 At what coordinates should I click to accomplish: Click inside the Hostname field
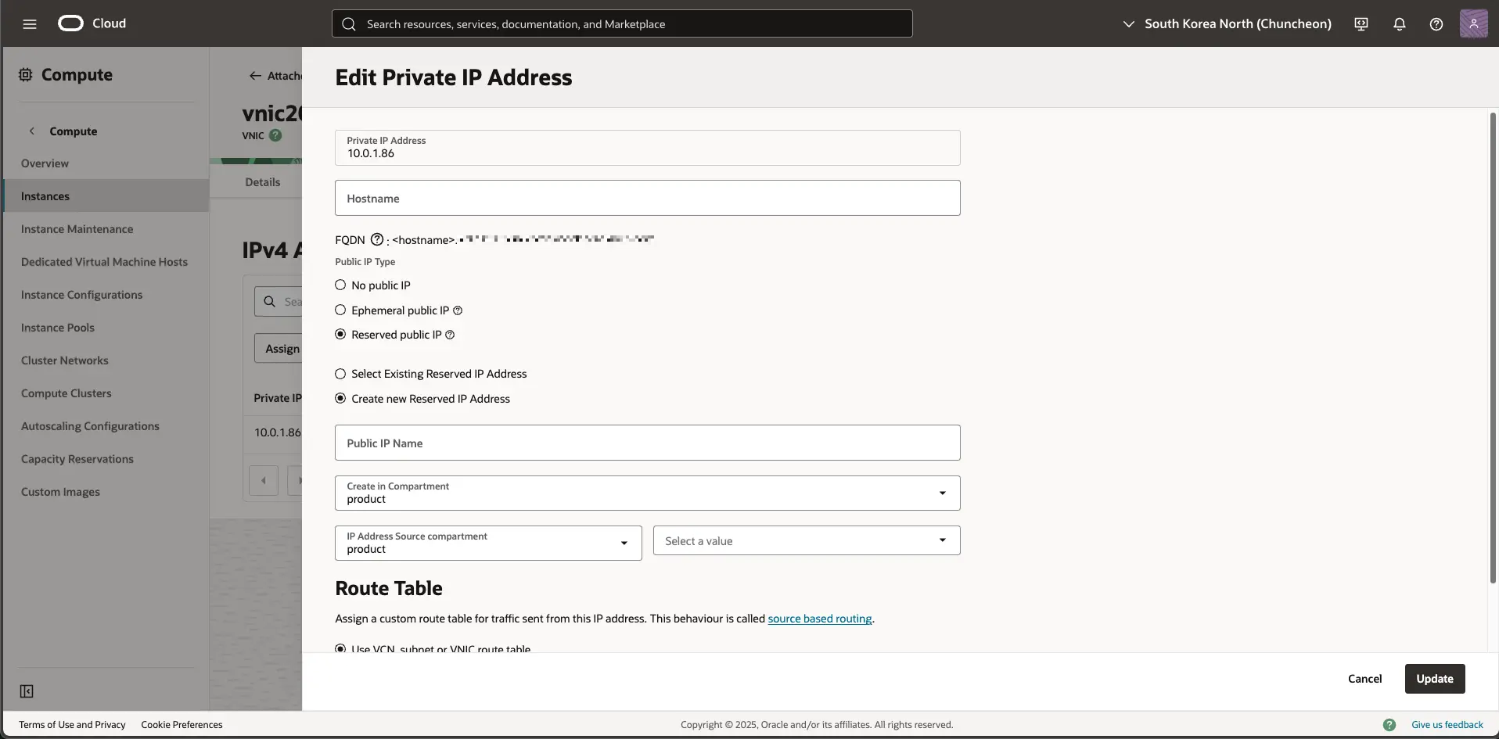pyautogui.click(x=647, y=198)
